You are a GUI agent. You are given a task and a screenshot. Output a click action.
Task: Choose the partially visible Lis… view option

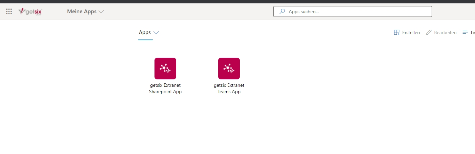point(469,32)
